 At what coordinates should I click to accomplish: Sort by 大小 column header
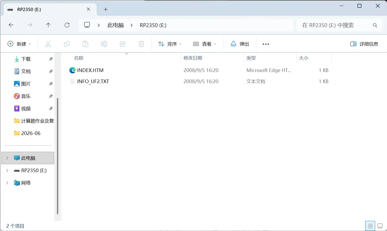[x=304, y=58]
